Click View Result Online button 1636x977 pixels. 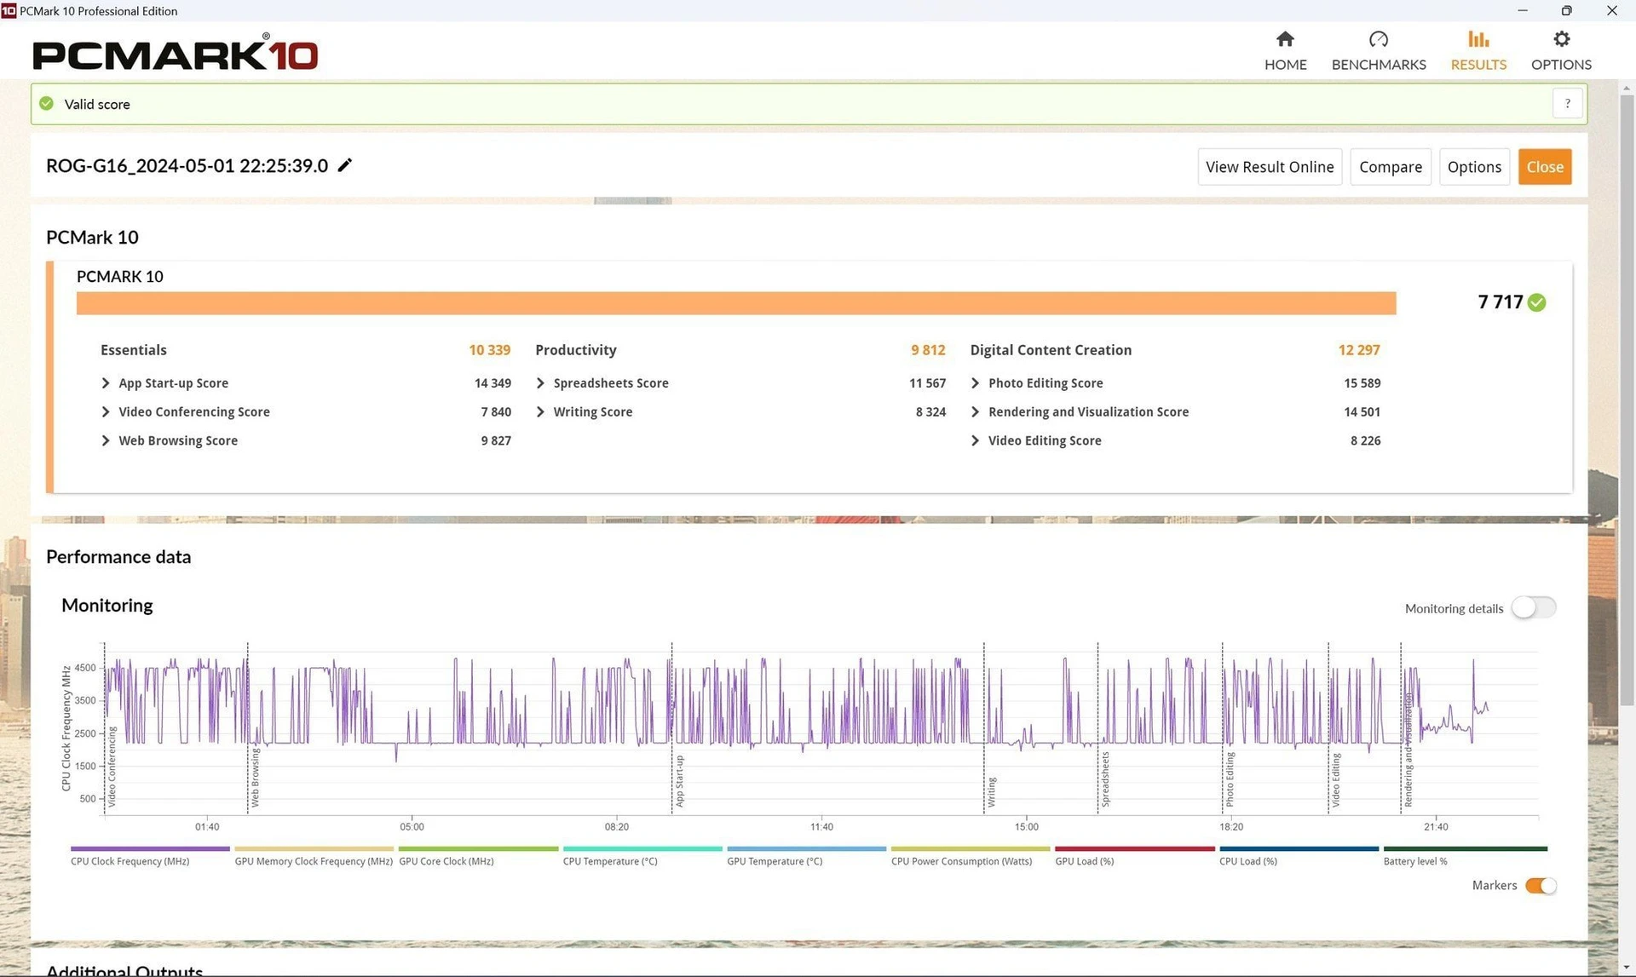(1270, 167)
